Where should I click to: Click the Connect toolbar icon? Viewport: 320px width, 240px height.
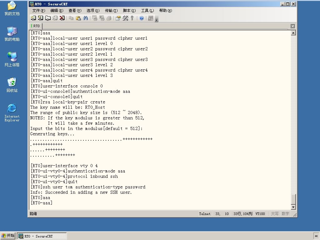pos(33,18)
